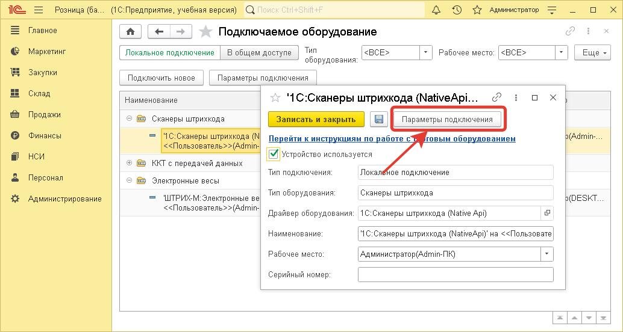Close the scanner dialog

point(553,97)
